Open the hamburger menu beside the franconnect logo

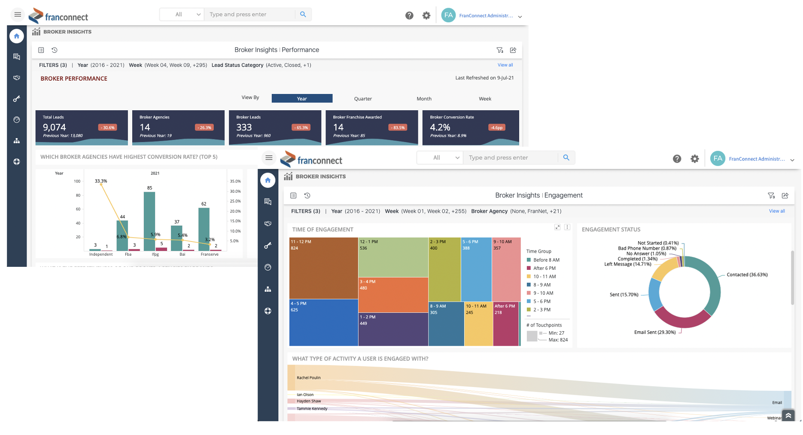click(269, 157)
